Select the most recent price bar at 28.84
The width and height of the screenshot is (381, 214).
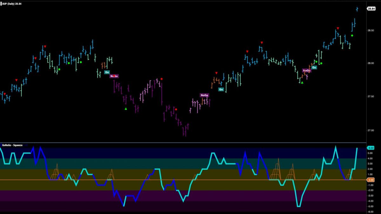click(357, 9)
